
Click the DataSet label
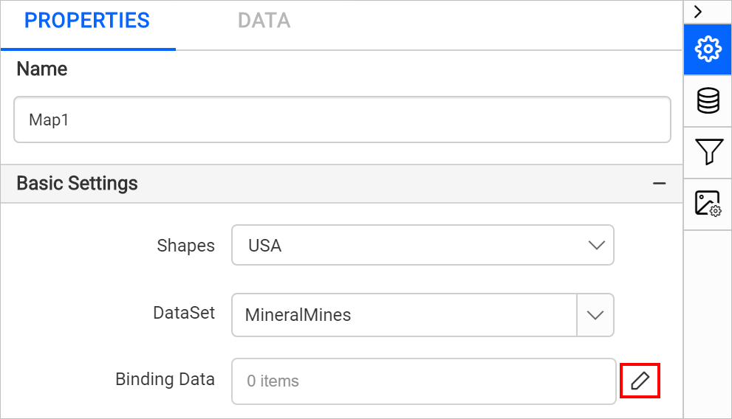pos(184,313)
